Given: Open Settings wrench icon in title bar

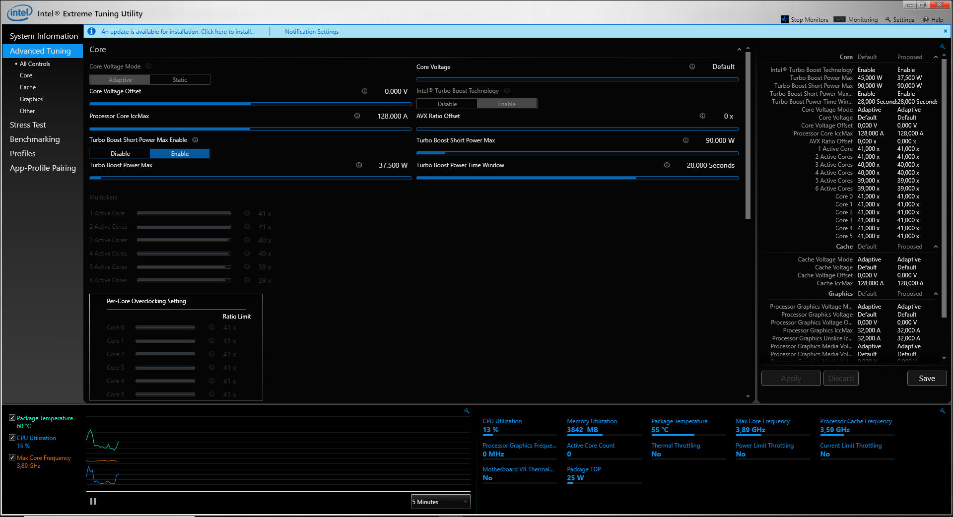Looking at the screenshot, I should point(888,20).
